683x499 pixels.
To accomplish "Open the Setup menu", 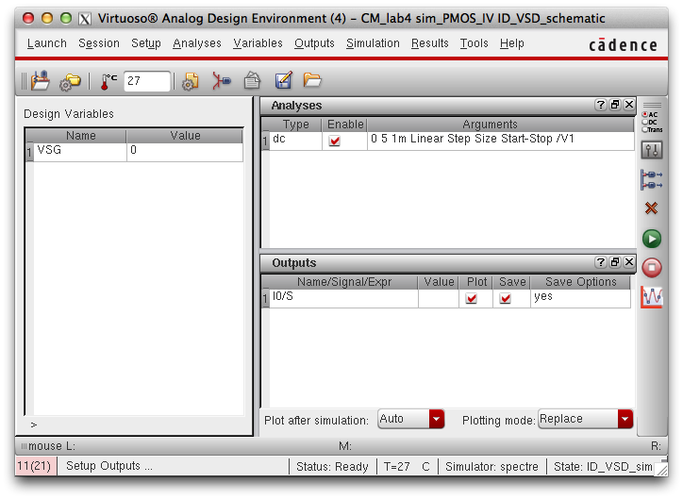I will click(x=146, y=43).
